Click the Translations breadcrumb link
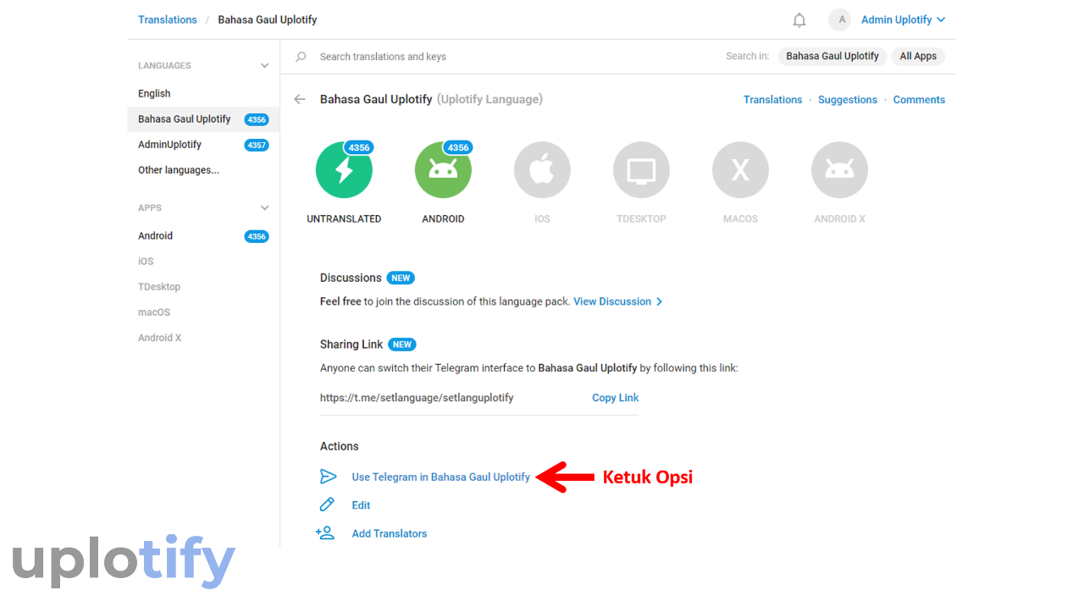The height and width of the screenshot is (601, 1084). coord(168,19)
